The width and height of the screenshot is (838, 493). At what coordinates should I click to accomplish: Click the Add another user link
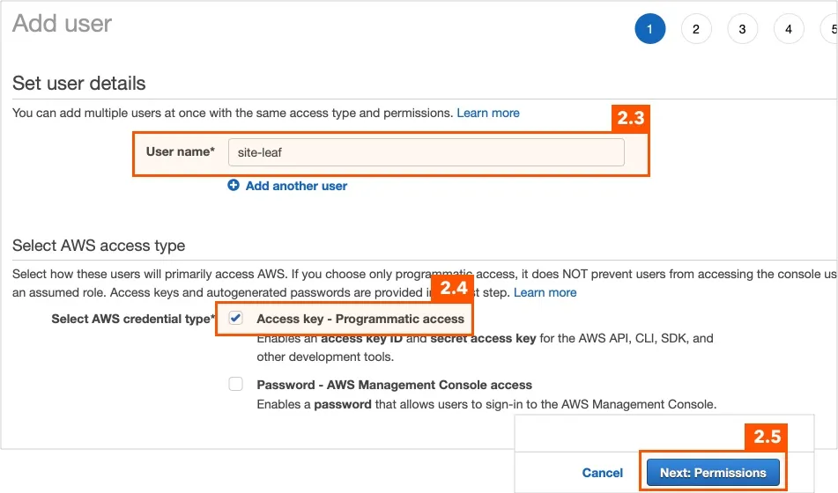coord(296,186)
